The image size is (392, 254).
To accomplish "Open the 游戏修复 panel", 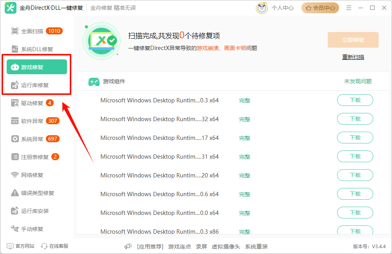I will click(x=36, y=66).
